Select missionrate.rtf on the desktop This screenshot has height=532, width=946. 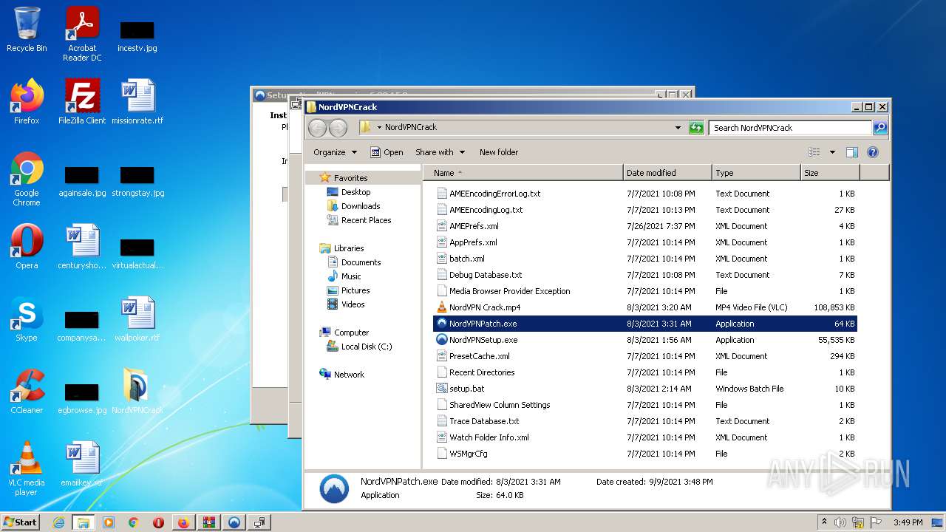coord(137,102)
